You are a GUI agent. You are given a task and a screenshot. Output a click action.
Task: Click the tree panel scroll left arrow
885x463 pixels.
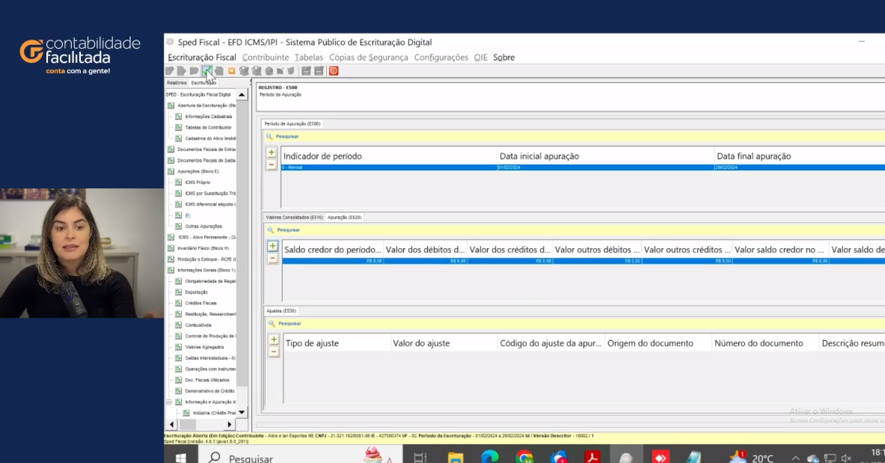[x=172, y=425]
